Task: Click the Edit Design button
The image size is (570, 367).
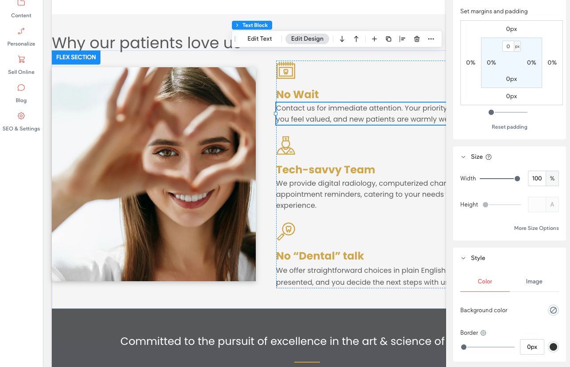Action: tap(307, 39)
